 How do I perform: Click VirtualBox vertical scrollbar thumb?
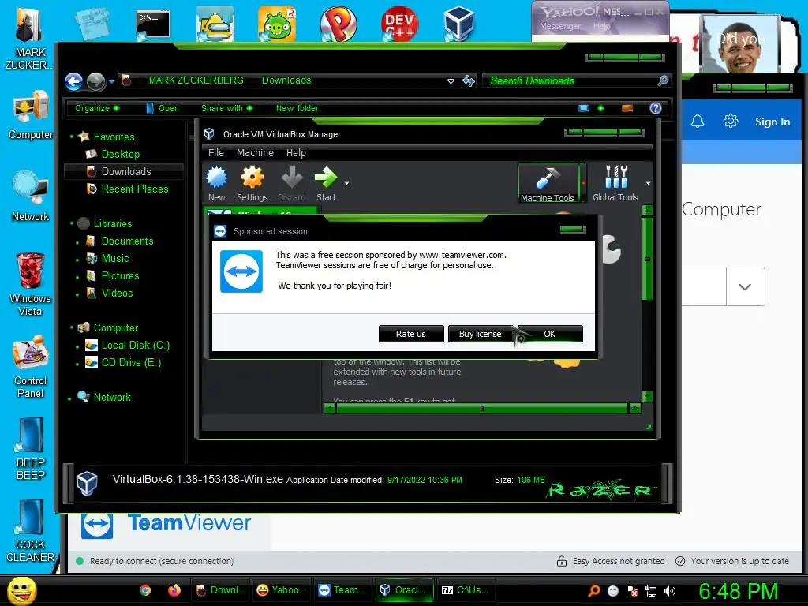coord(648,259)
